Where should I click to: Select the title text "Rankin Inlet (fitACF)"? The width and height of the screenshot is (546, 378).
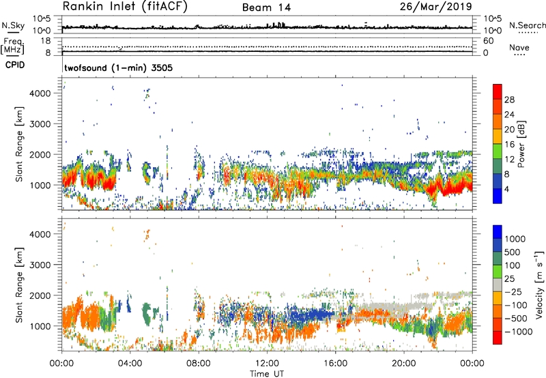[125, 6]
